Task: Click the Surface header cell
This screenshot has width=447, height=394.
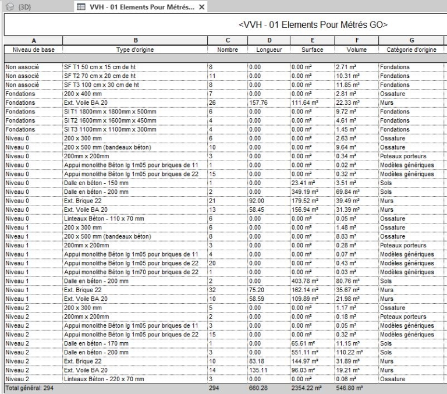Action: (313, 49)
